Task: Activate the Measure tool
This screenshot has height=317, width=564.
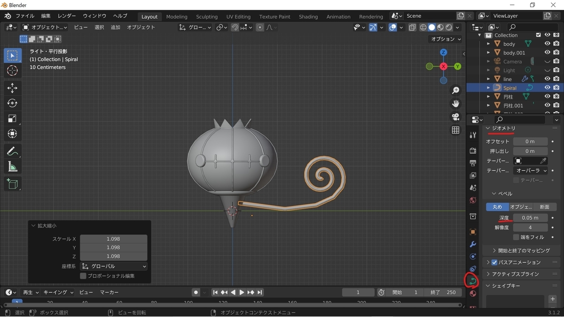Action: click(12, 167)
